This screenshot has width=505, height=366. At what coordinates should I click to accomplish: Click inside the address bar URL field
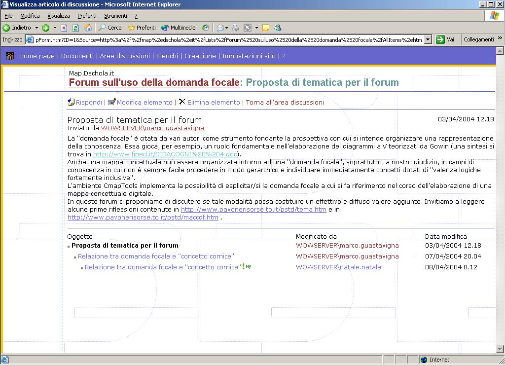point(227,39)
